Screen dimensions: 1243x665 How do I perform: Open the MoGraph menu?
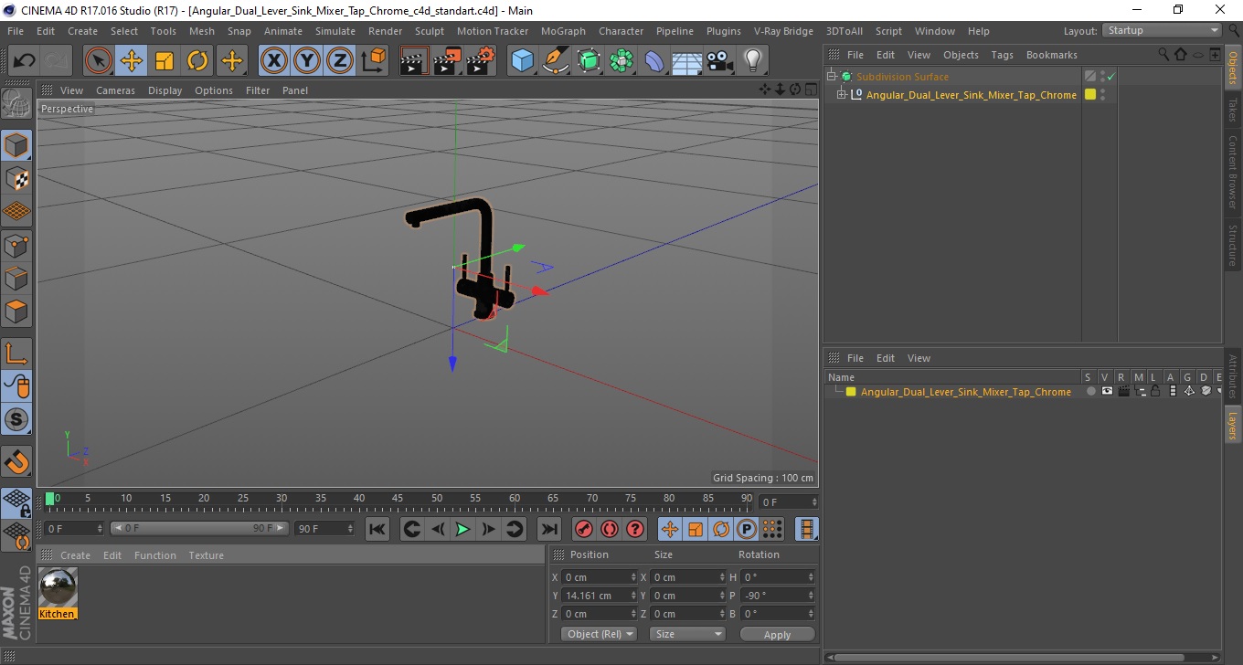563,31
